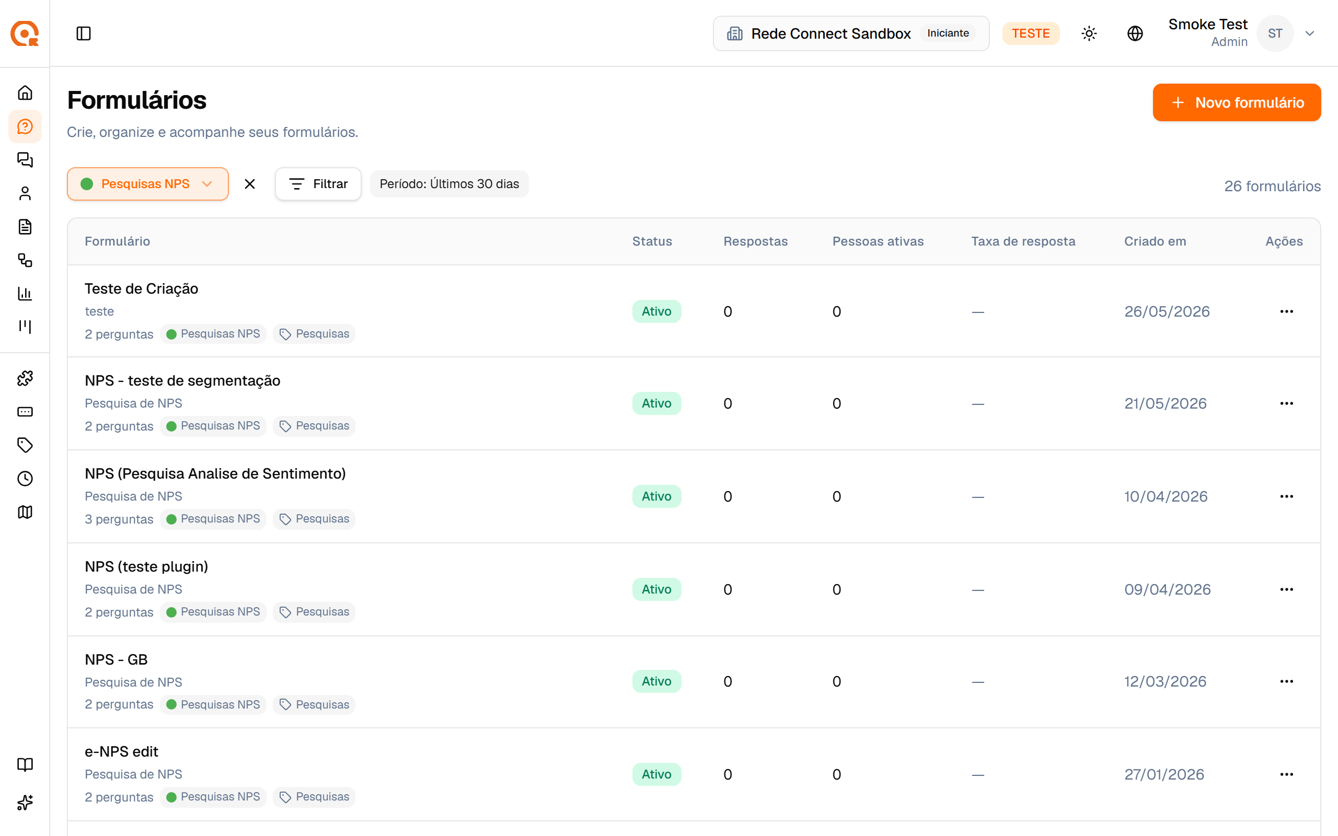Expand the Smoke Test user menu
Screen dimensions: 1338x836
click(x=1242, y=33)
